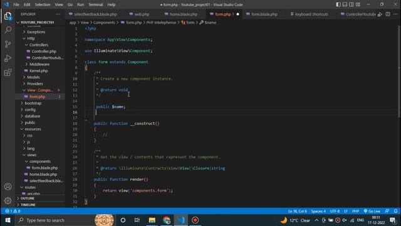
Task: Click 'Components' in the breadcrumb
Action: [104, 23]
